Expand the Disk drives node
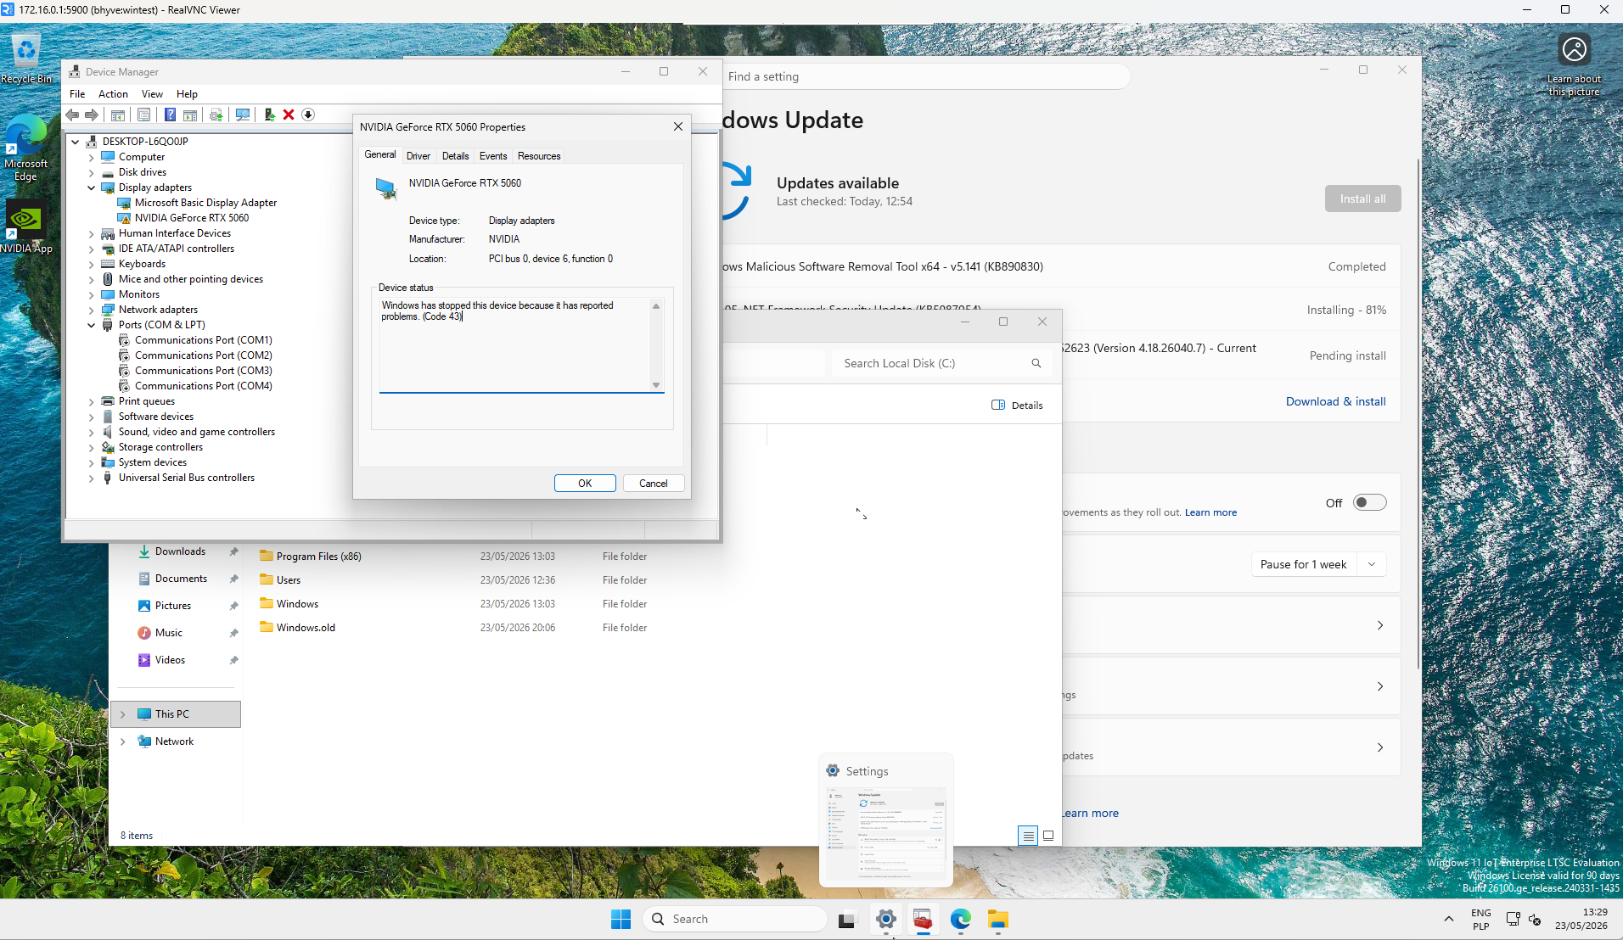 point(92,172)
